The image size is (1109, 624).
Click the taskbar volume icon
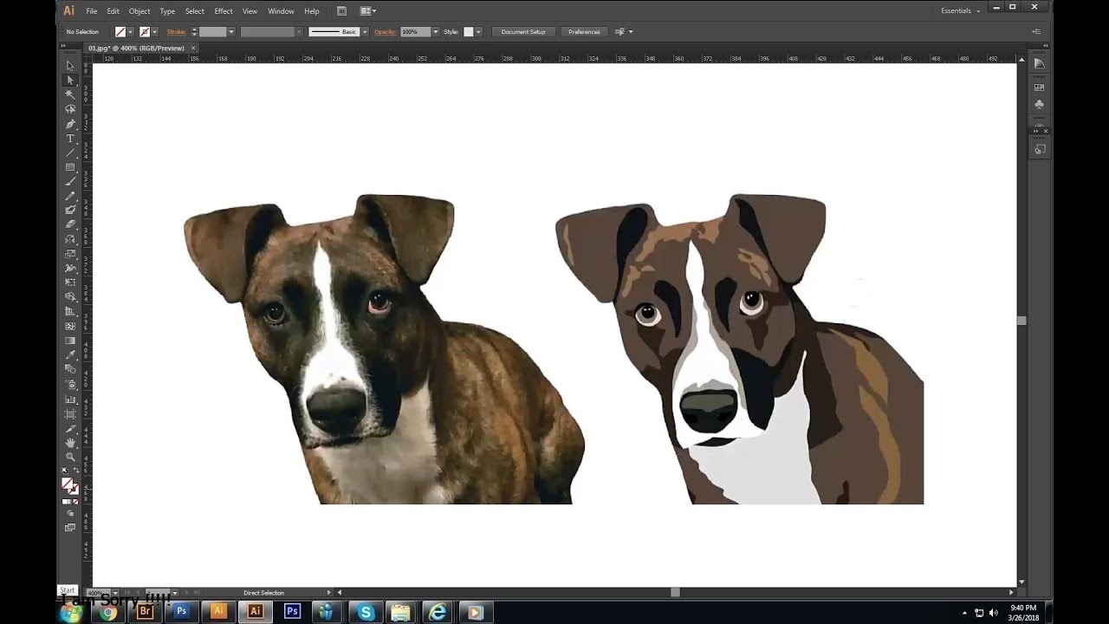tap(993, 613)
